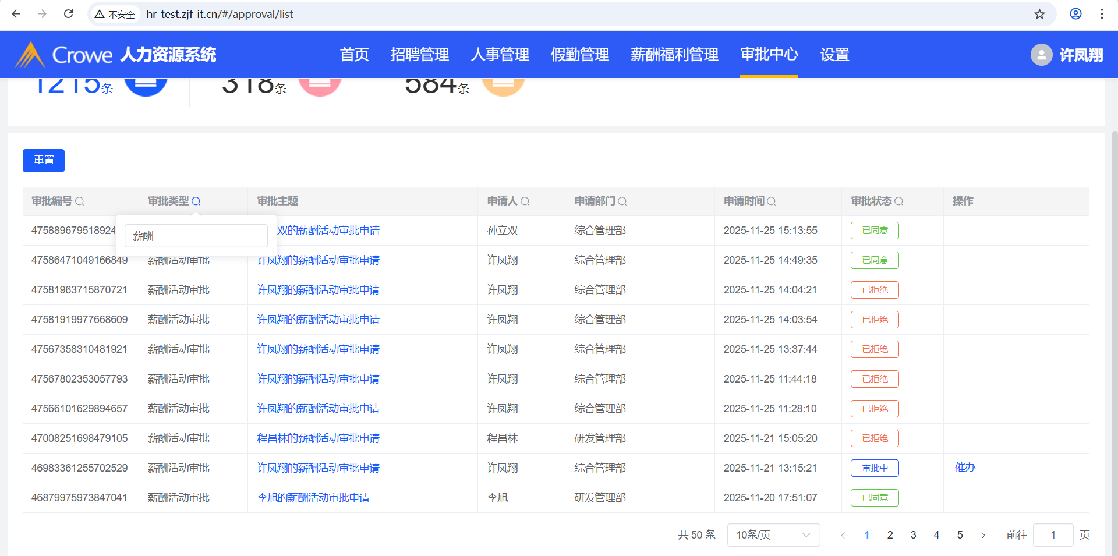Viewport: 1118px width, 556px height.
Task: Go to next page with right chevron
Action: click(x=983, y=535)
